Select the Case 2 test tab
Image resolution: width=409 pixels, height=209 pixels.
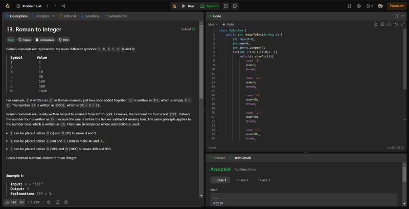(242, 180)
